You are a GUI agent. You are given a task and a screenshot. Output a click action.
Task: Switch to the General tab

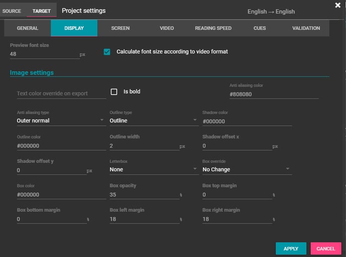27,28
